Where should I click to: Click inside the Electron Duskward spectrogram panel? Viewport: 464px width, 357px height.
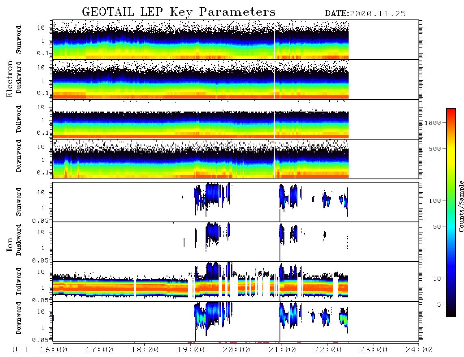coord(236,79)
